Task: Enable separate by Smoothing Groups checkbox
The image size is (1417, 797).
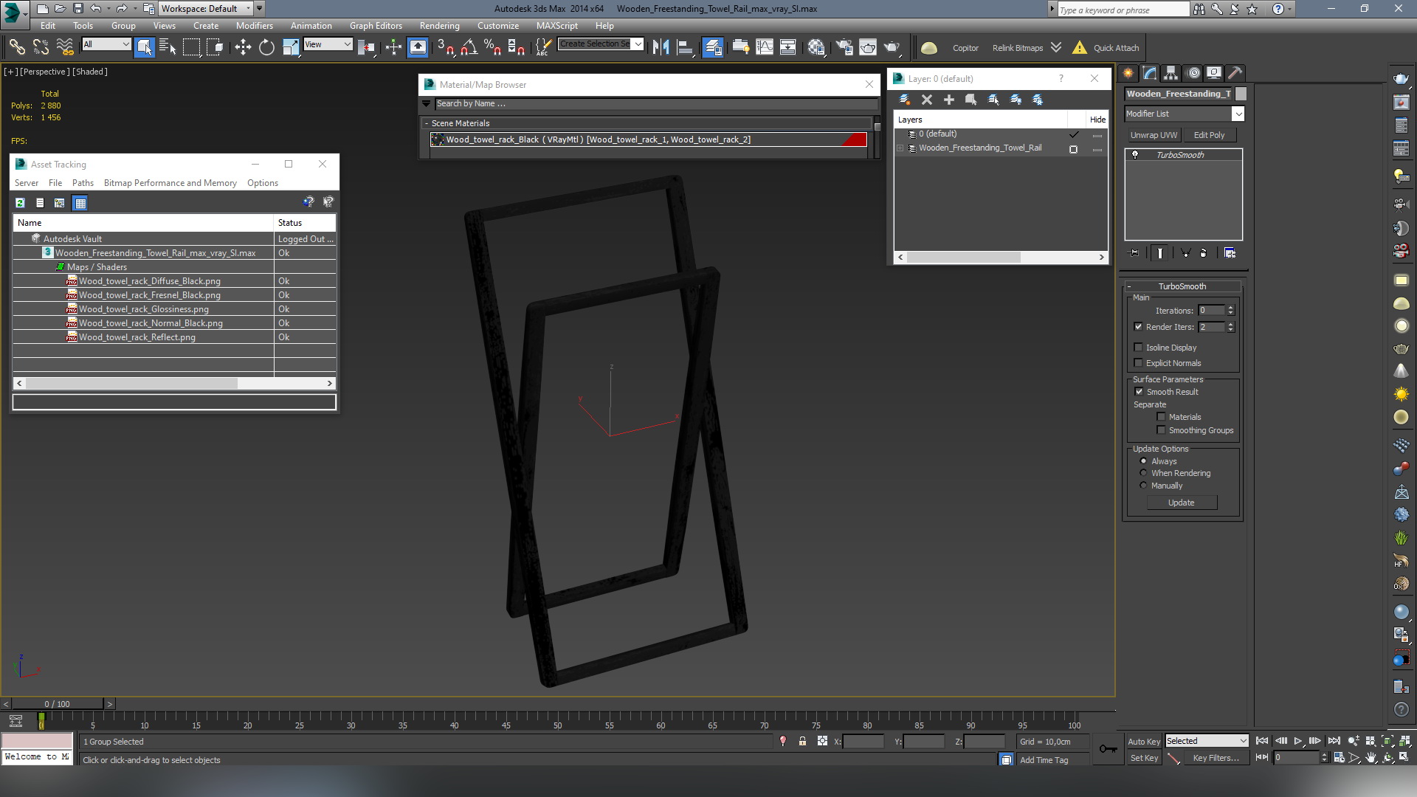Action: (1161, 430)
